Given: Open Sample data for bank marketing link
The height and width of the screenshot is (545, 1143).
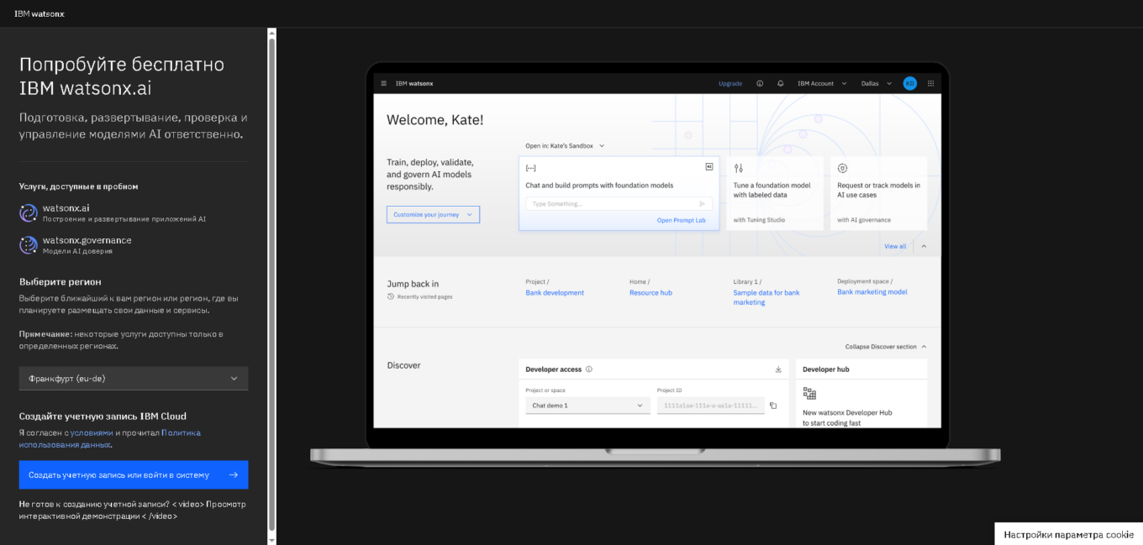Looking at the screenshot, I should pyautogui.click(x=766, y=297).
